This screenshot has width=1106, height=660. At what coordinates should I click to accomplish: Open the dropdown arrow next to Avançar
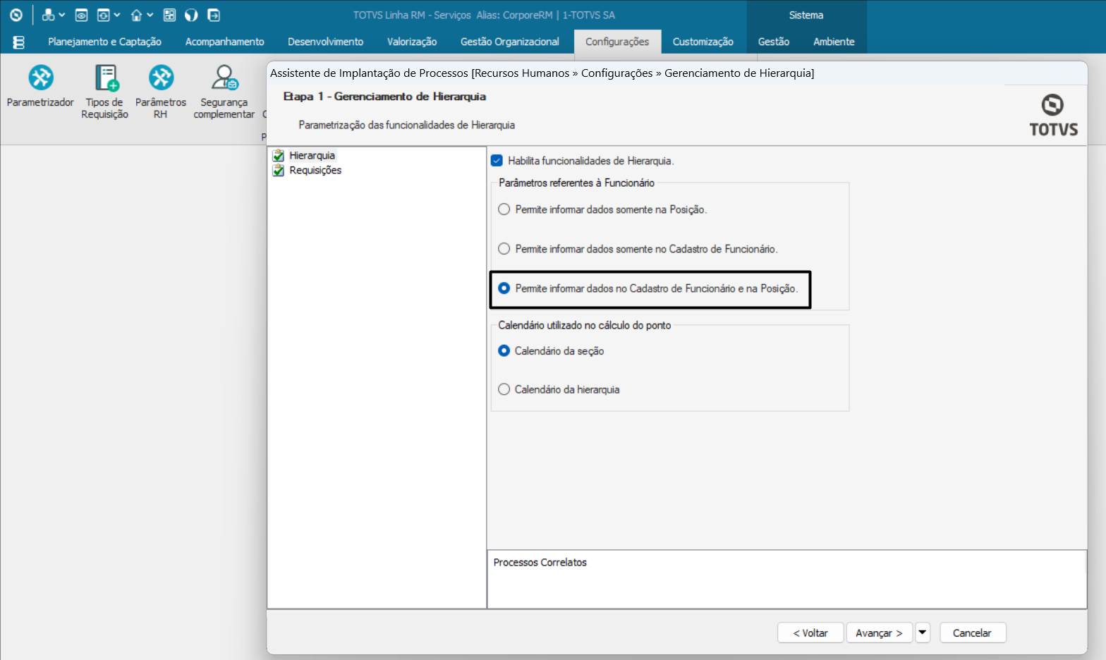click(x=923, y=632)
